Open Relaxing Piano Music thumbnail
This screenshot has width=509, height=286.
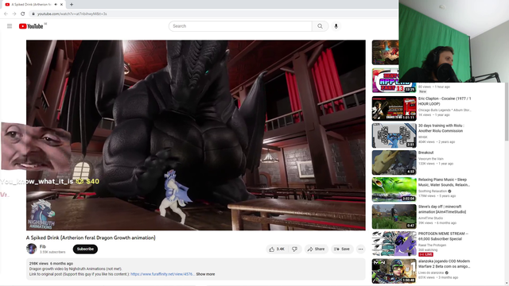point(394,189)
